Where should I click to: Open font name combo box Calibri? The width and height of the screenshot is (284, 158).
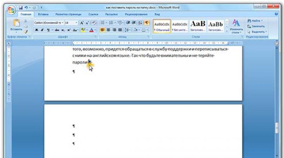49,23
